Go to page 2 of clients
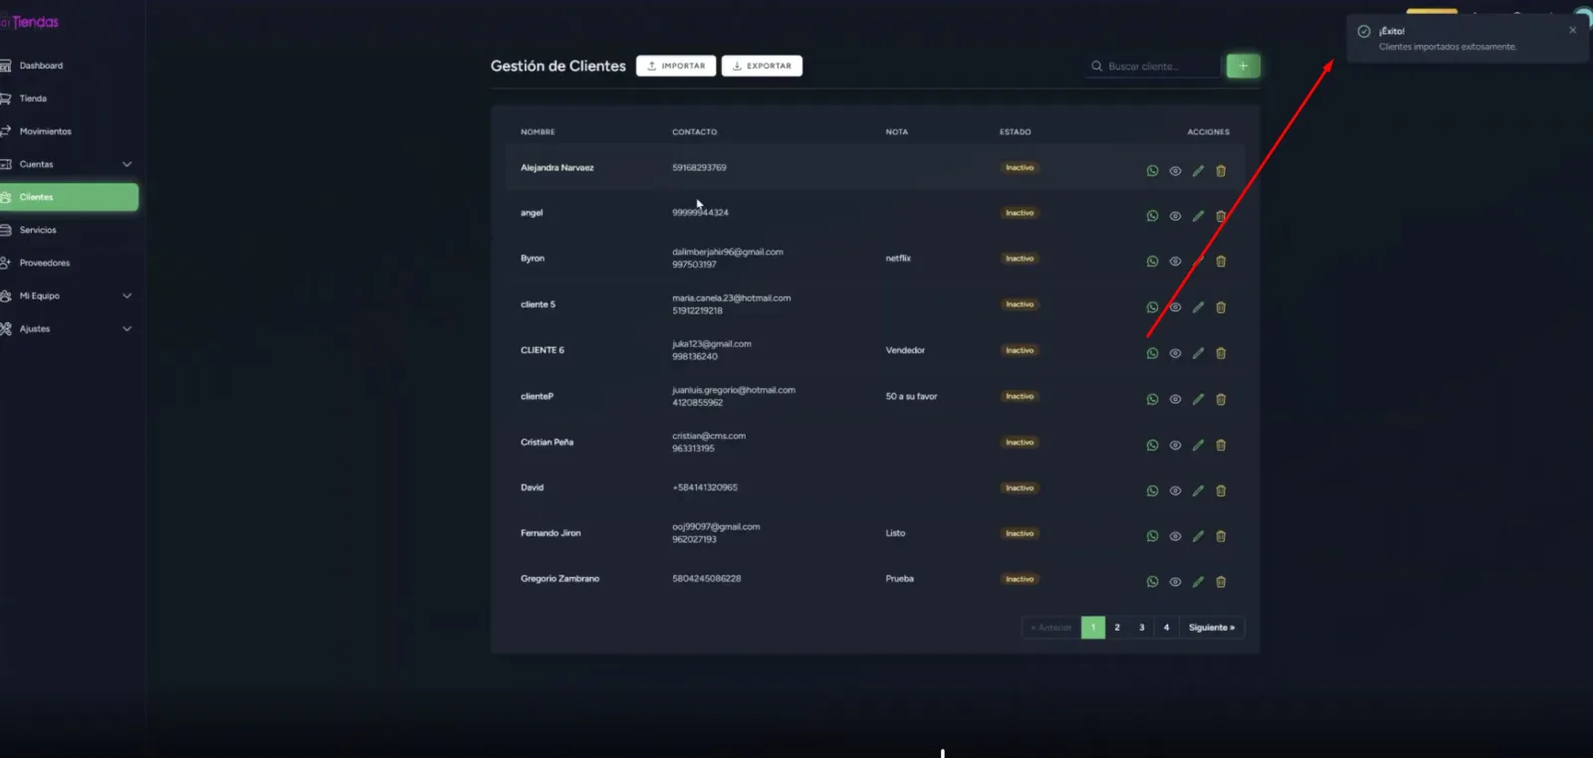This screenshot has height=758, width=1593. click(1117, 628)
